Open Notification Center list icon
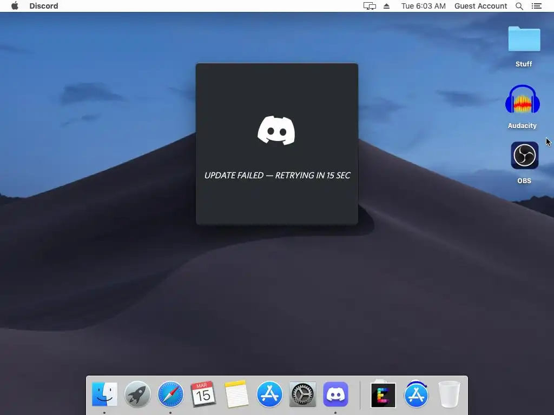This screenshot has width=554, height=415. click(x=537, y=6)
